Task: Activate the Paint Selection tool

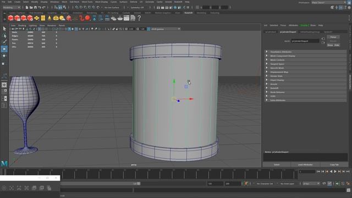Action: (4, 42)
